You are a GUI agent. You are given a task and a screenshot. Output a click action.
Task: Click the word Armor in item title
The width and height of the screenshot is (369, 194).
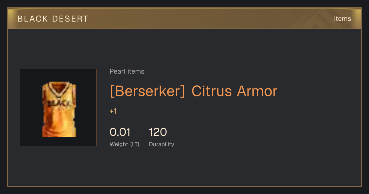click(x=257, y=91)
